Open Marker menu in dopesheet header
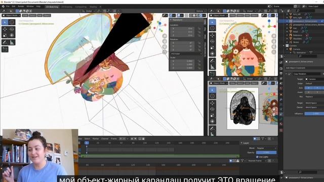This screenshot has height=182, width=324. [x=96, y=139]
